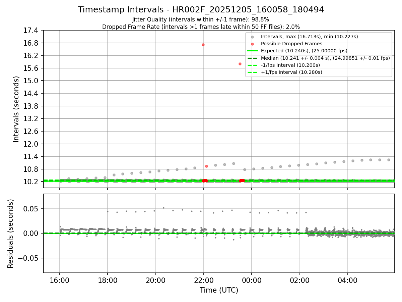The width and height of the screenshot is (402, 302).
Task: Click the 18:00 x-axis tick label
Action: [108, 280]
